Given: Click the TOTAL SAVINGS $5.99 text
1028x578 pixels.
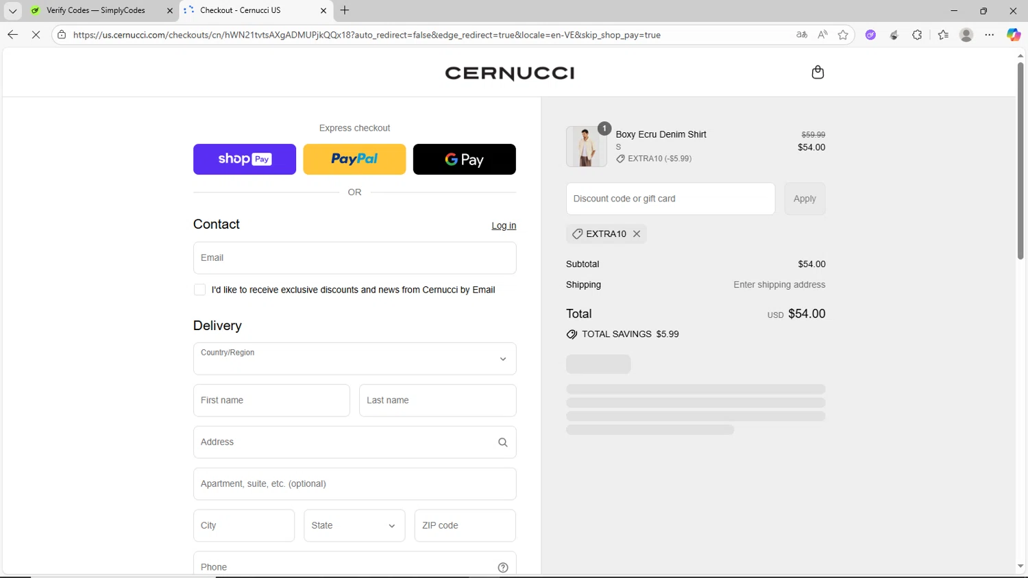Looking at the screenshot, I should 631,334.
